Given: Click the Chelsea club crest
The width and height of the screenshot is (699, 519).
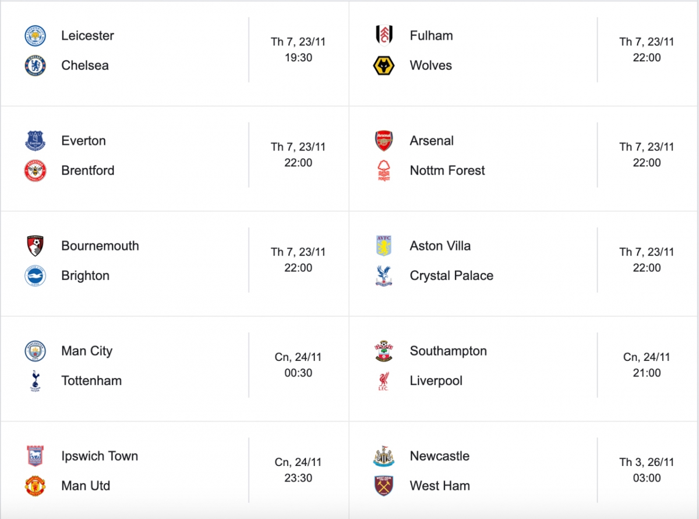Looking at the screenshot, I should (x=35, y=65).
